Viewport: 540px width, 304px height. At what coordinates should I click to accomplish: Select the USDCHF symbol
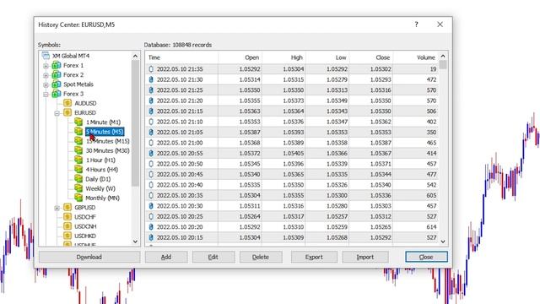85,217
